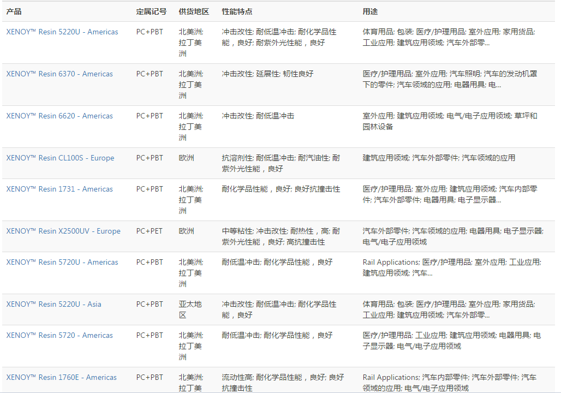561x393 pixels.
Task: Select PC+PBT cell in 5220U - Asia row
Action: (x=150, y=304)
